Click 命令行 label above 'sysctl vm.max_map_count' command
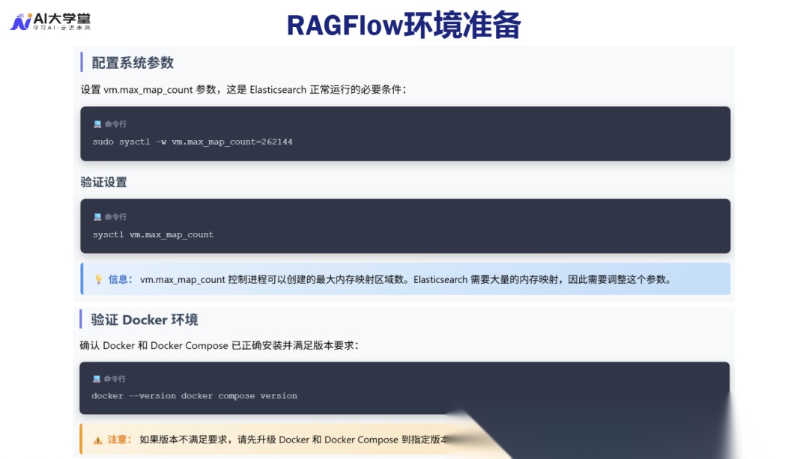This screenshot has height=459, width=809. coord(115,216)
